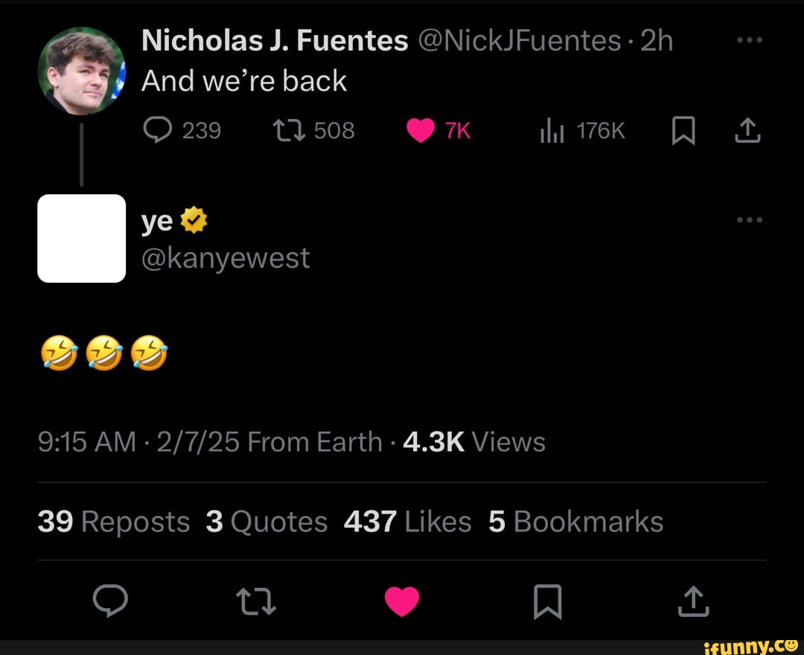Click the repost icon at the bottom
Screen dimensions: 804x655
(x=257, y=601)
